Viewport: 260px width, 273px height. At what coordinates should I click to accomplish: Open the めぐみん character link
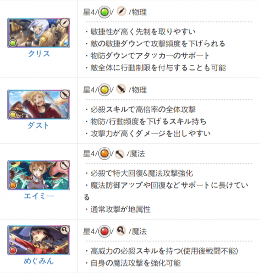[39, 261]
